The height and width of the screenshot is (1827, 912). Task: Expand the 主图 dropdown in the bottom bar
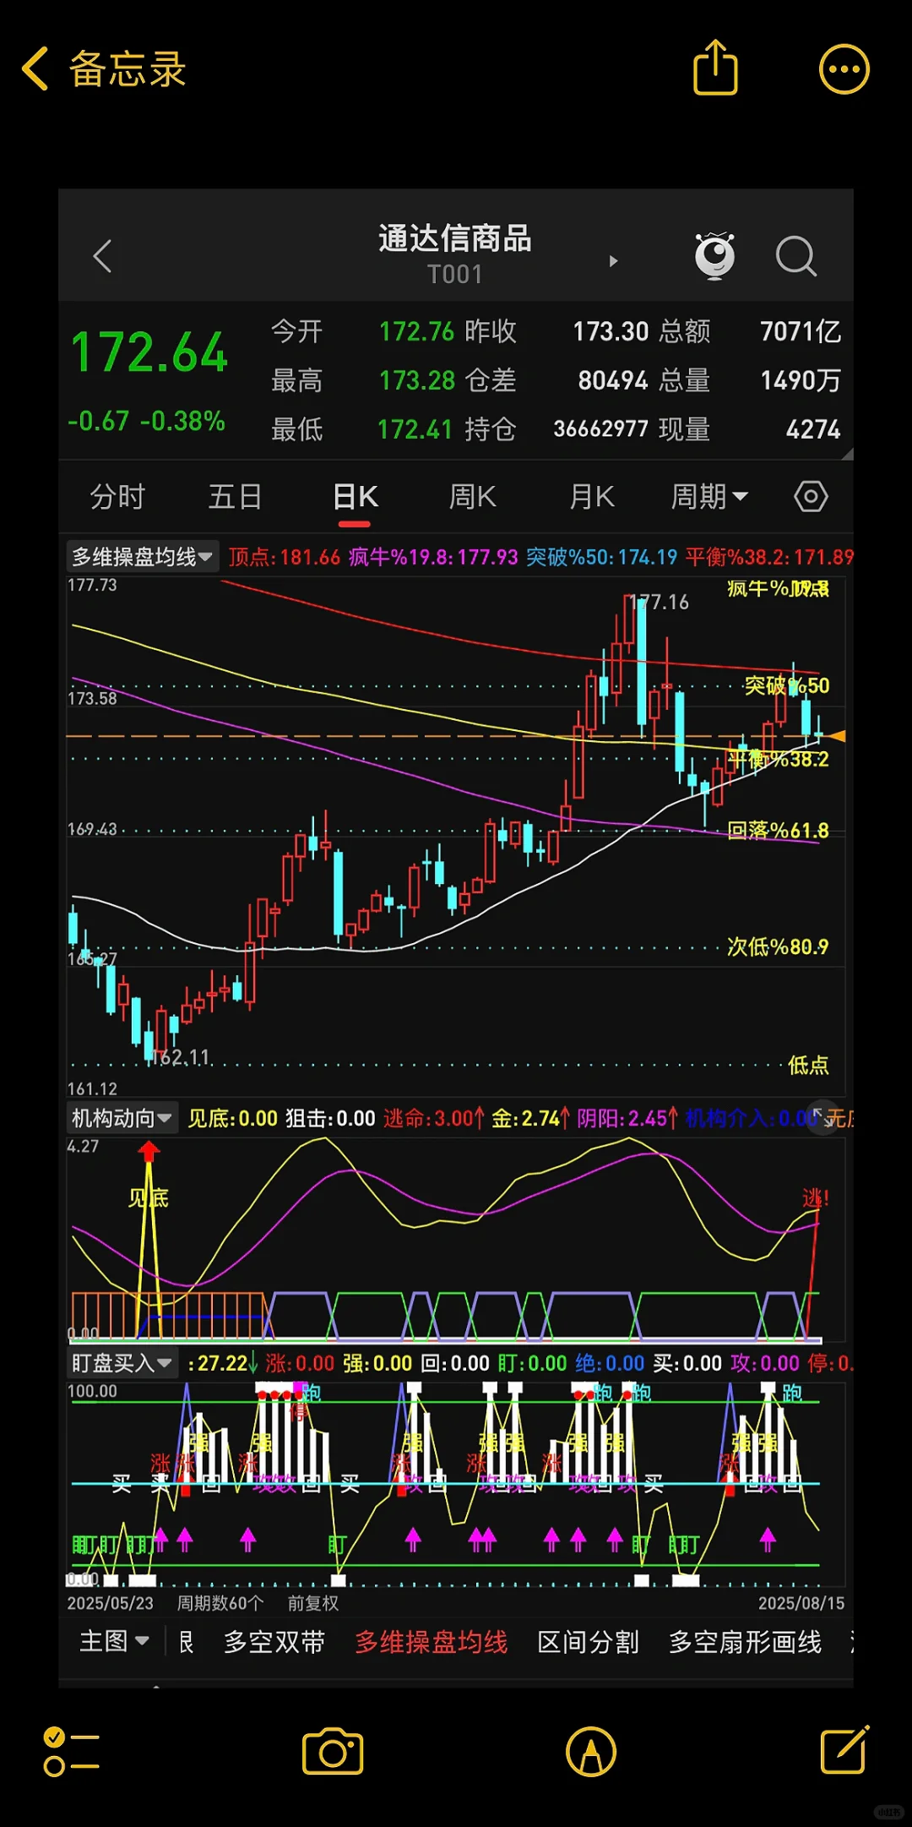click(x=113, y=1641)
